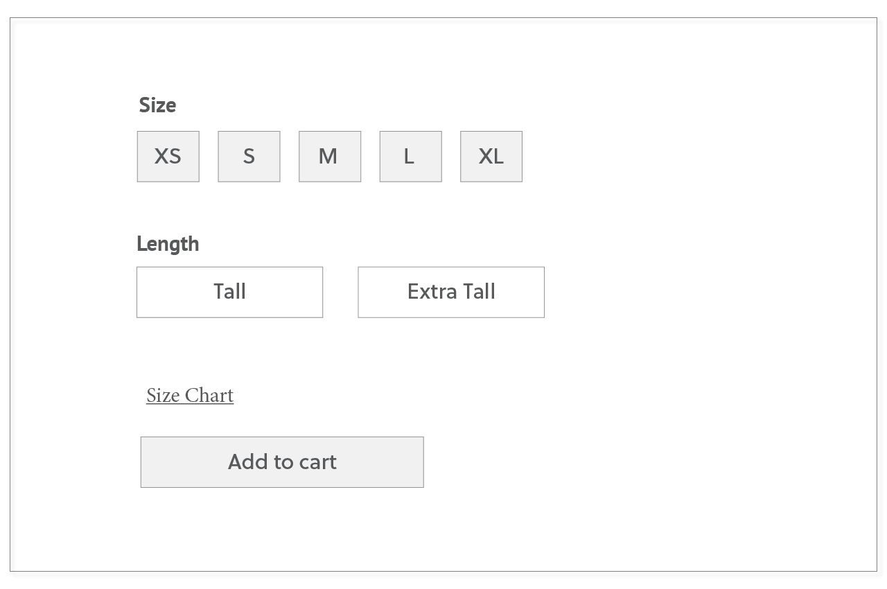Viewport: 887px width, 589px height.
Task: Add the selected item to cart
Action: [282, 462]
